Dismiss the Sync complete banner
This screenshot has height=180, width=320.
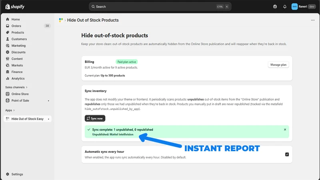[x=285, y=130]
